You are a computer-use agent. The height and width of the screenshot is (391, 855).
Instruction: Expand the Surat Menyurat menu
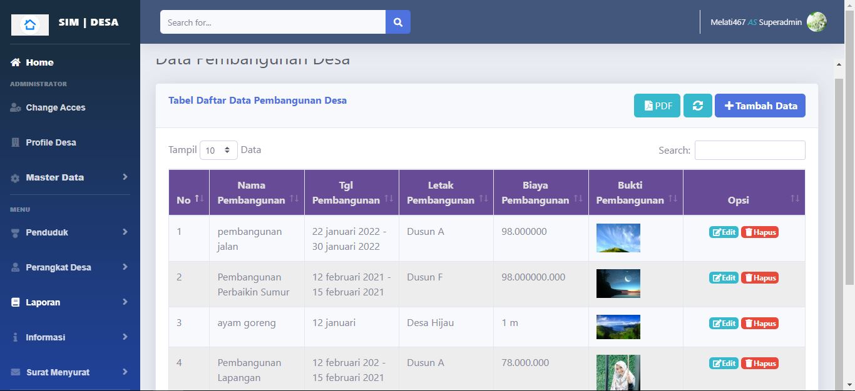click(69, 372)
